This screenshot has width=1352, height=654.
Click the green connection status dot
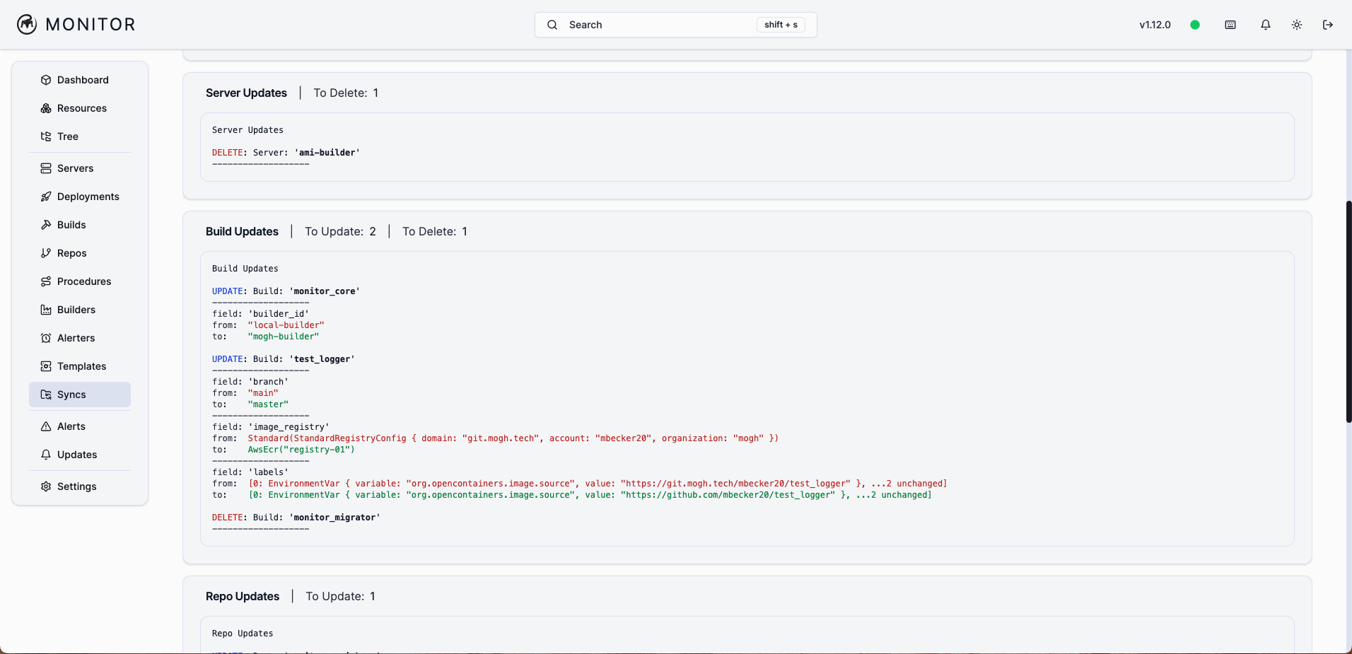(x=1195, y=25)
